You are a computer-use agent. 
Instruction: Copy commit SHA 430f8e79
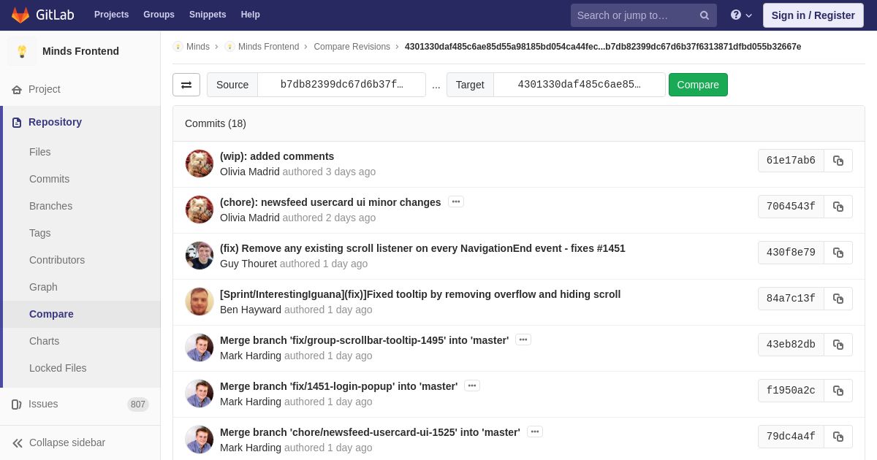(x=838, y=253)
